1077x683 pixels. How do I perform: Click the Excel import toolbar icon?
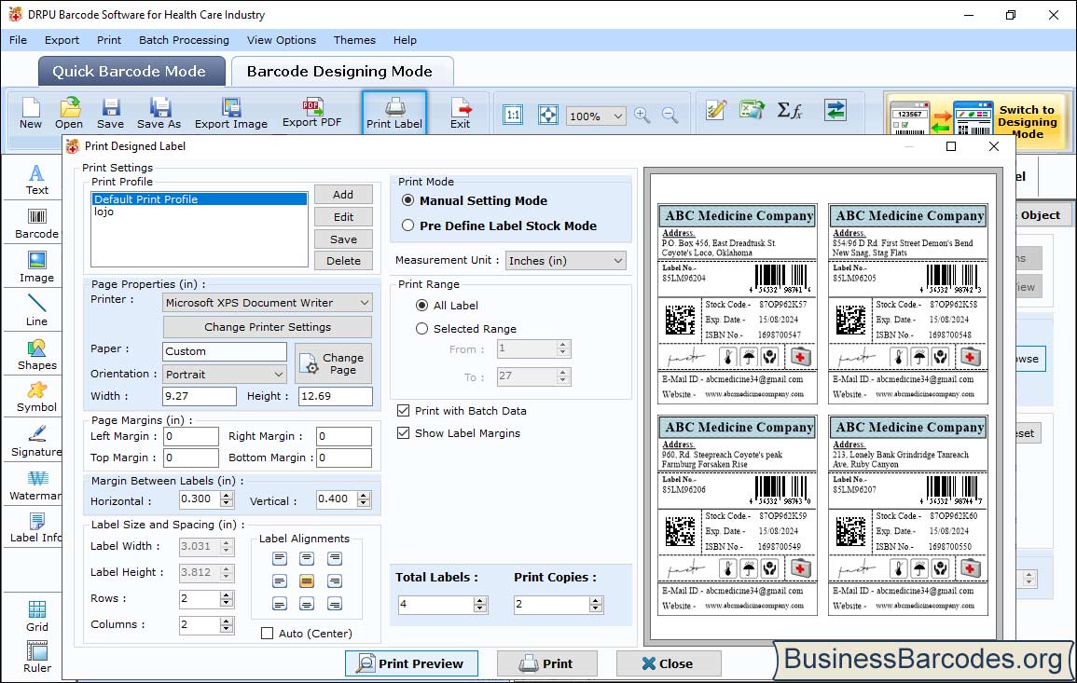(753, 110)
